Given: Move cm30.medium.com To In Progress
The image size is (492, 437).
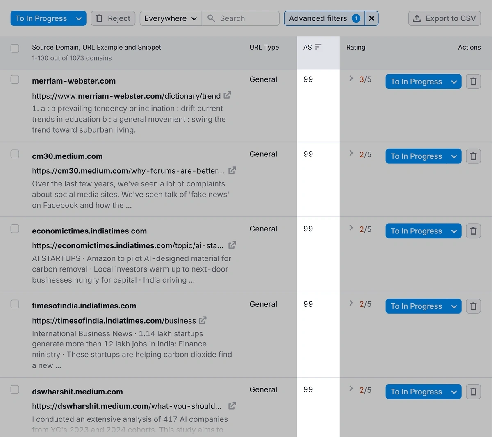Looking at the screenshot, I should coord(416,156).
